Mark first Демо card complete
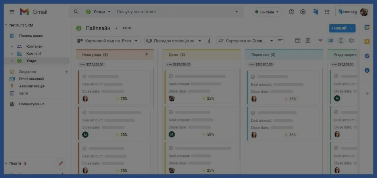Viewport: 377px width, 178px height. [171, 76]
